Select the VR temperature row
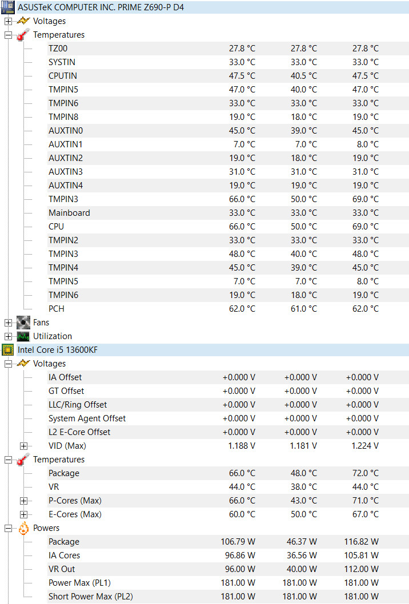The height and width of the screenshot is (604, 409). pyautogui.click(x=228, y=487)
